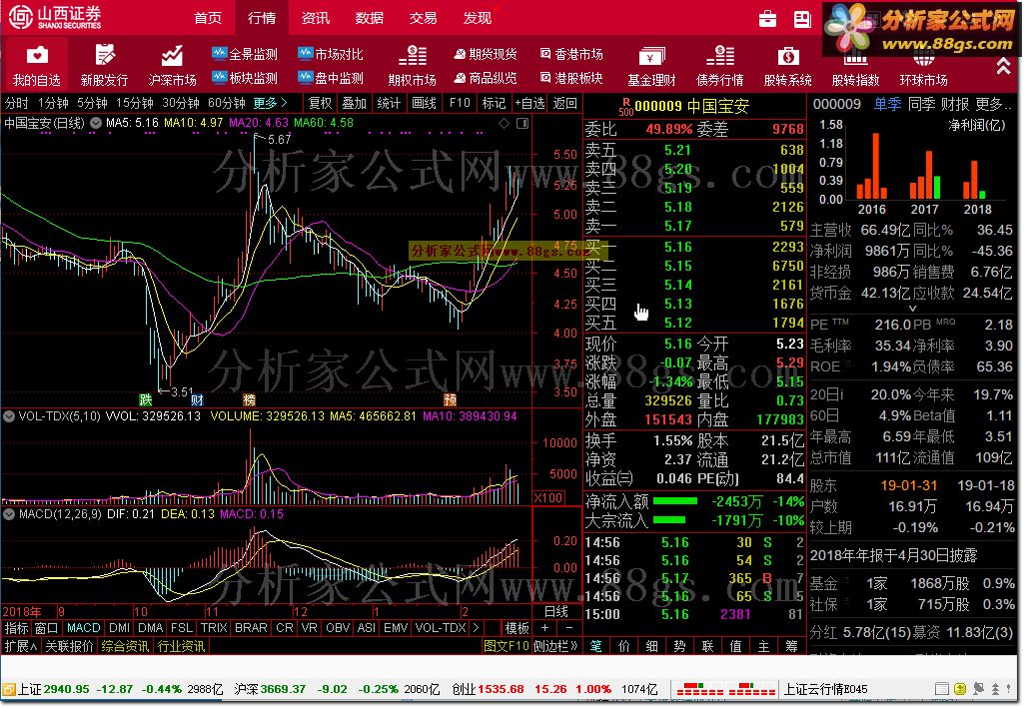
Task: Open 基金理财 icon
Action: click(651, 66)
